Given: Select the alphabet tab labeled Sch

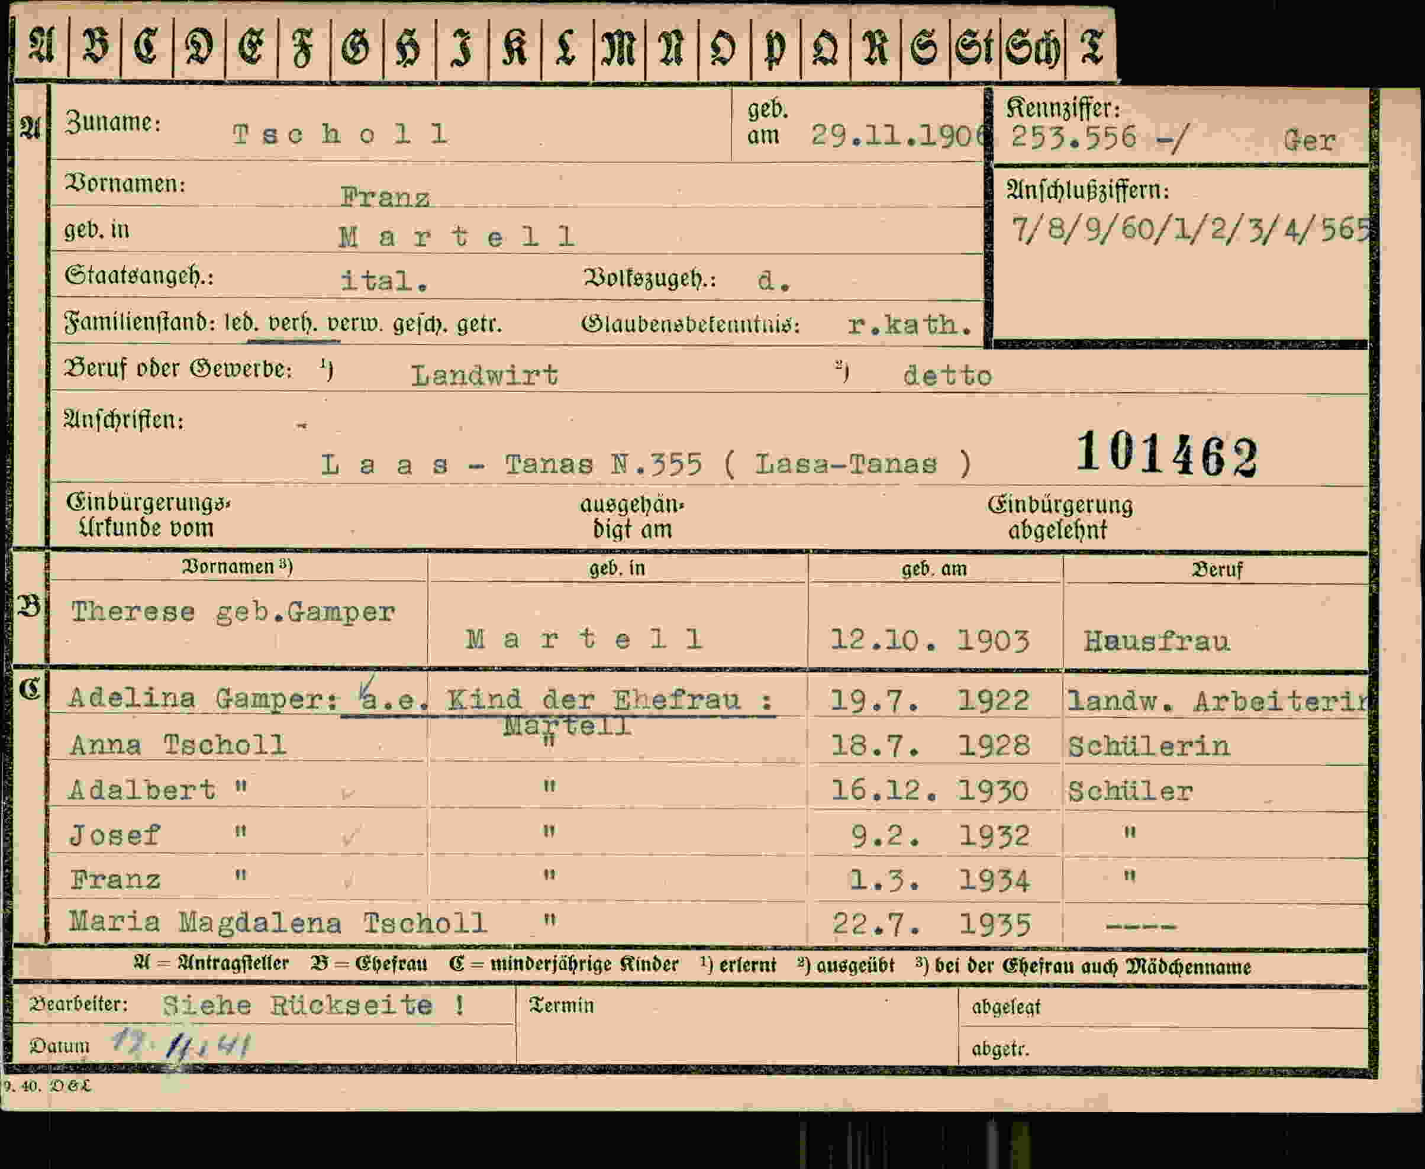Looking at the screenshot, I should tap(1033, 49).
